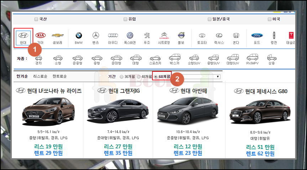
Task: Click the 제네시스 G80 car image
Action: coord(260,112)
